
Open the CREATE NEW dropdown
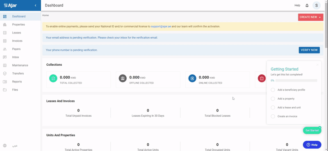[x=311, y=17]
